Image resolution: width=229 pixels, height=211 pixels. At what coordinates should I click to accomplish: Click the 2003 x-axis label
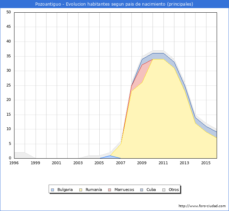tap(78, 163)
